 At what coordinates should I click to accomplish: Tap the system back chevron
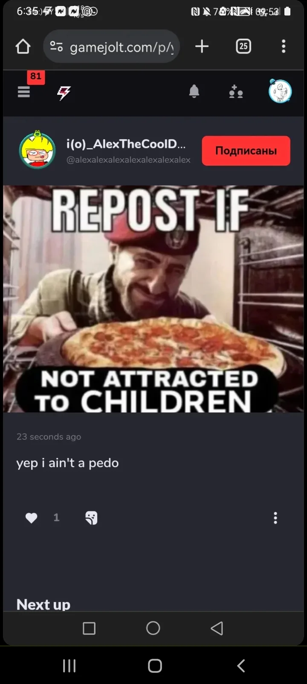tap(241, 666)
